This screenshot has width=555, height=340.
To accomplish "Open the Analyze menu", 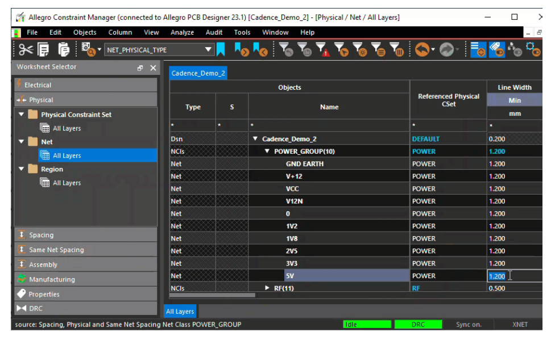I will coord(183,32).
